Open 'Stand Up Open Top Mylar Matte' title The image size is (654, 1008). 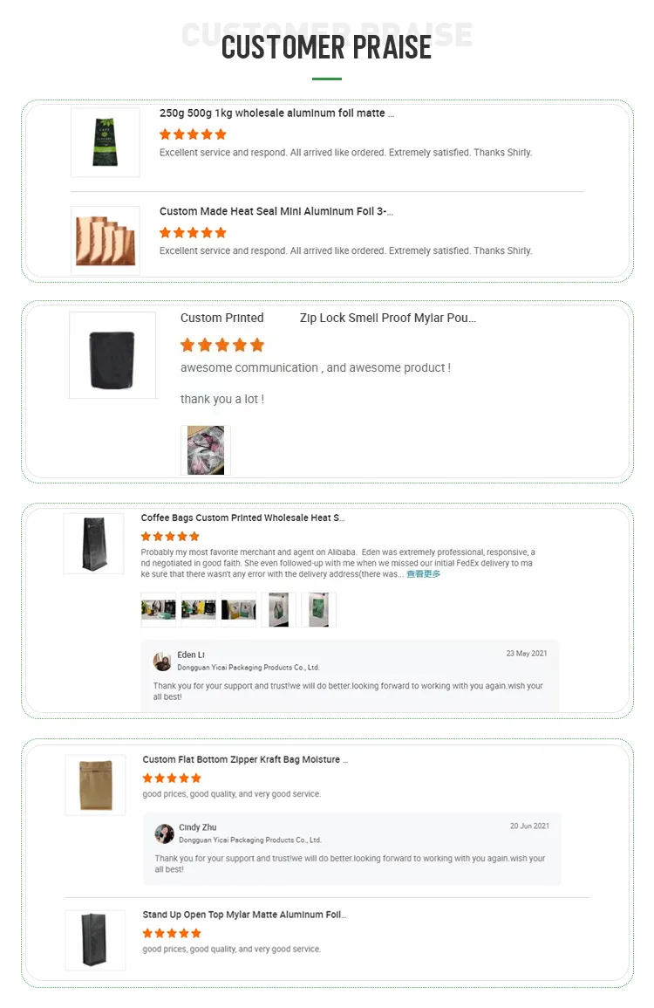[x=244, y=915]
